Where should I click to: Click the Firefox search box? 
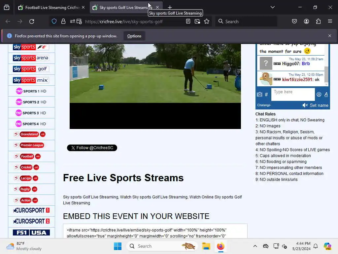click(246, 21)
